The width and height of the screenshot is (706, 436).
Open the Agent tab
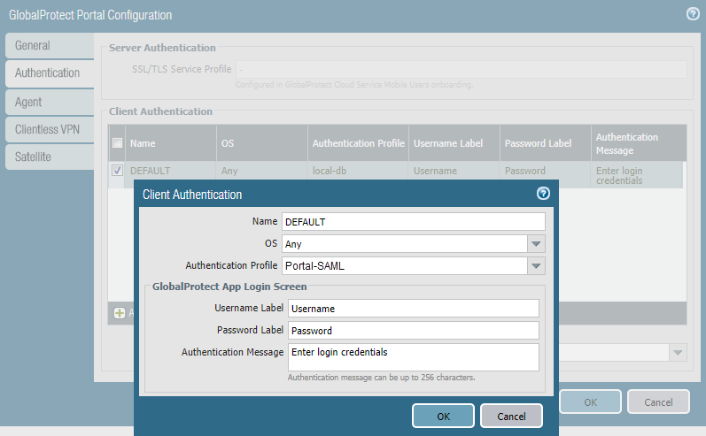pyautogui.click(x=49, y=102)
